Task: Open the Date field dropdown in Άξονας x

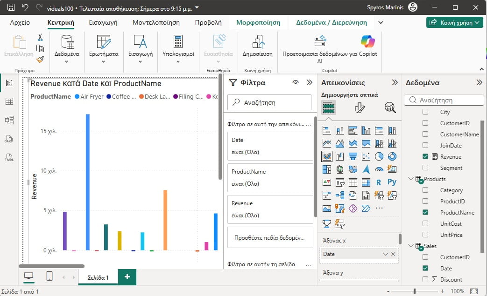Action: [385, 254]
